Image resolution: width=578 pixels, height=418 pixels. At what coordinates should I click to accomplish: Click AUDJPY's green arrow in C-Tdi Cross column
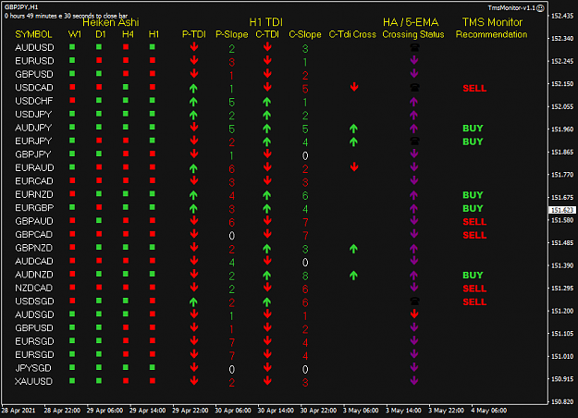[353, 129]
